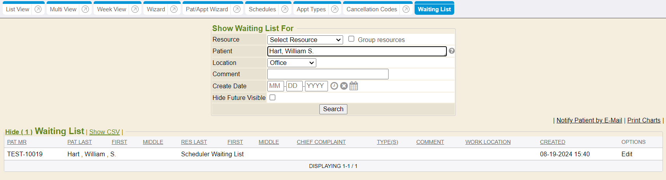This screenshot has height=180, width=666.
Task: Click the pop-out arrow icon beside List View
Action: point(38,9)
